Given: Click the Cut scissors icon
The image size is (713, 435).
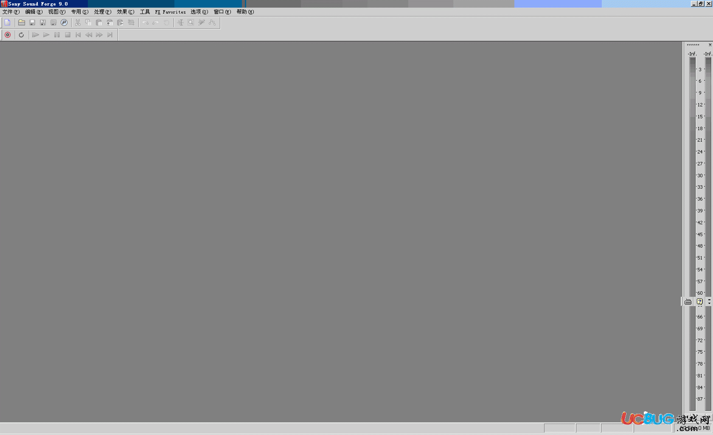Looking at the screenshot, I should [x=78, y=22].
